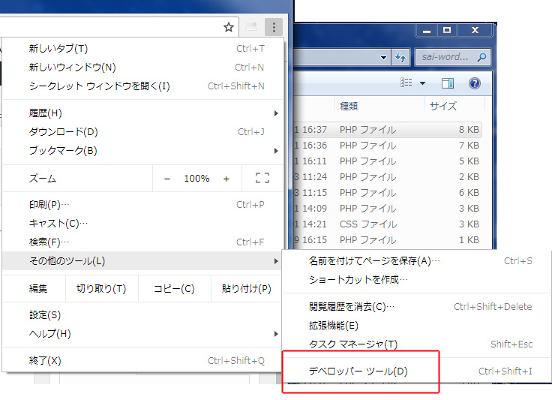Screen dimensions: 552x400
Task: Zoom out with the minus button
Action: (167, 179)
